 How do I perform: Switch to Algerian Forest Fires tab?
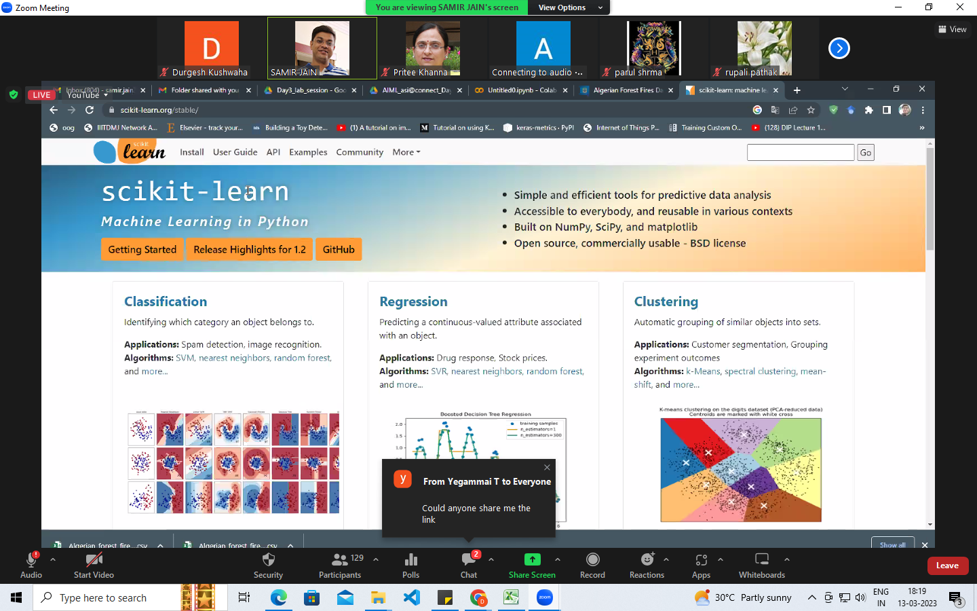click(x=626, y=90)
